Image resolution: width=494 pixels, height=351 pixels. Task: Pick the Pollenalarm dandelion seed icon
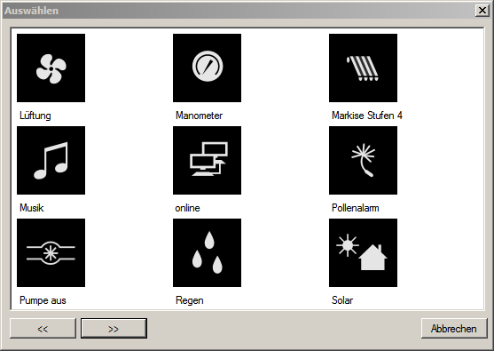[x=363, y=160]
